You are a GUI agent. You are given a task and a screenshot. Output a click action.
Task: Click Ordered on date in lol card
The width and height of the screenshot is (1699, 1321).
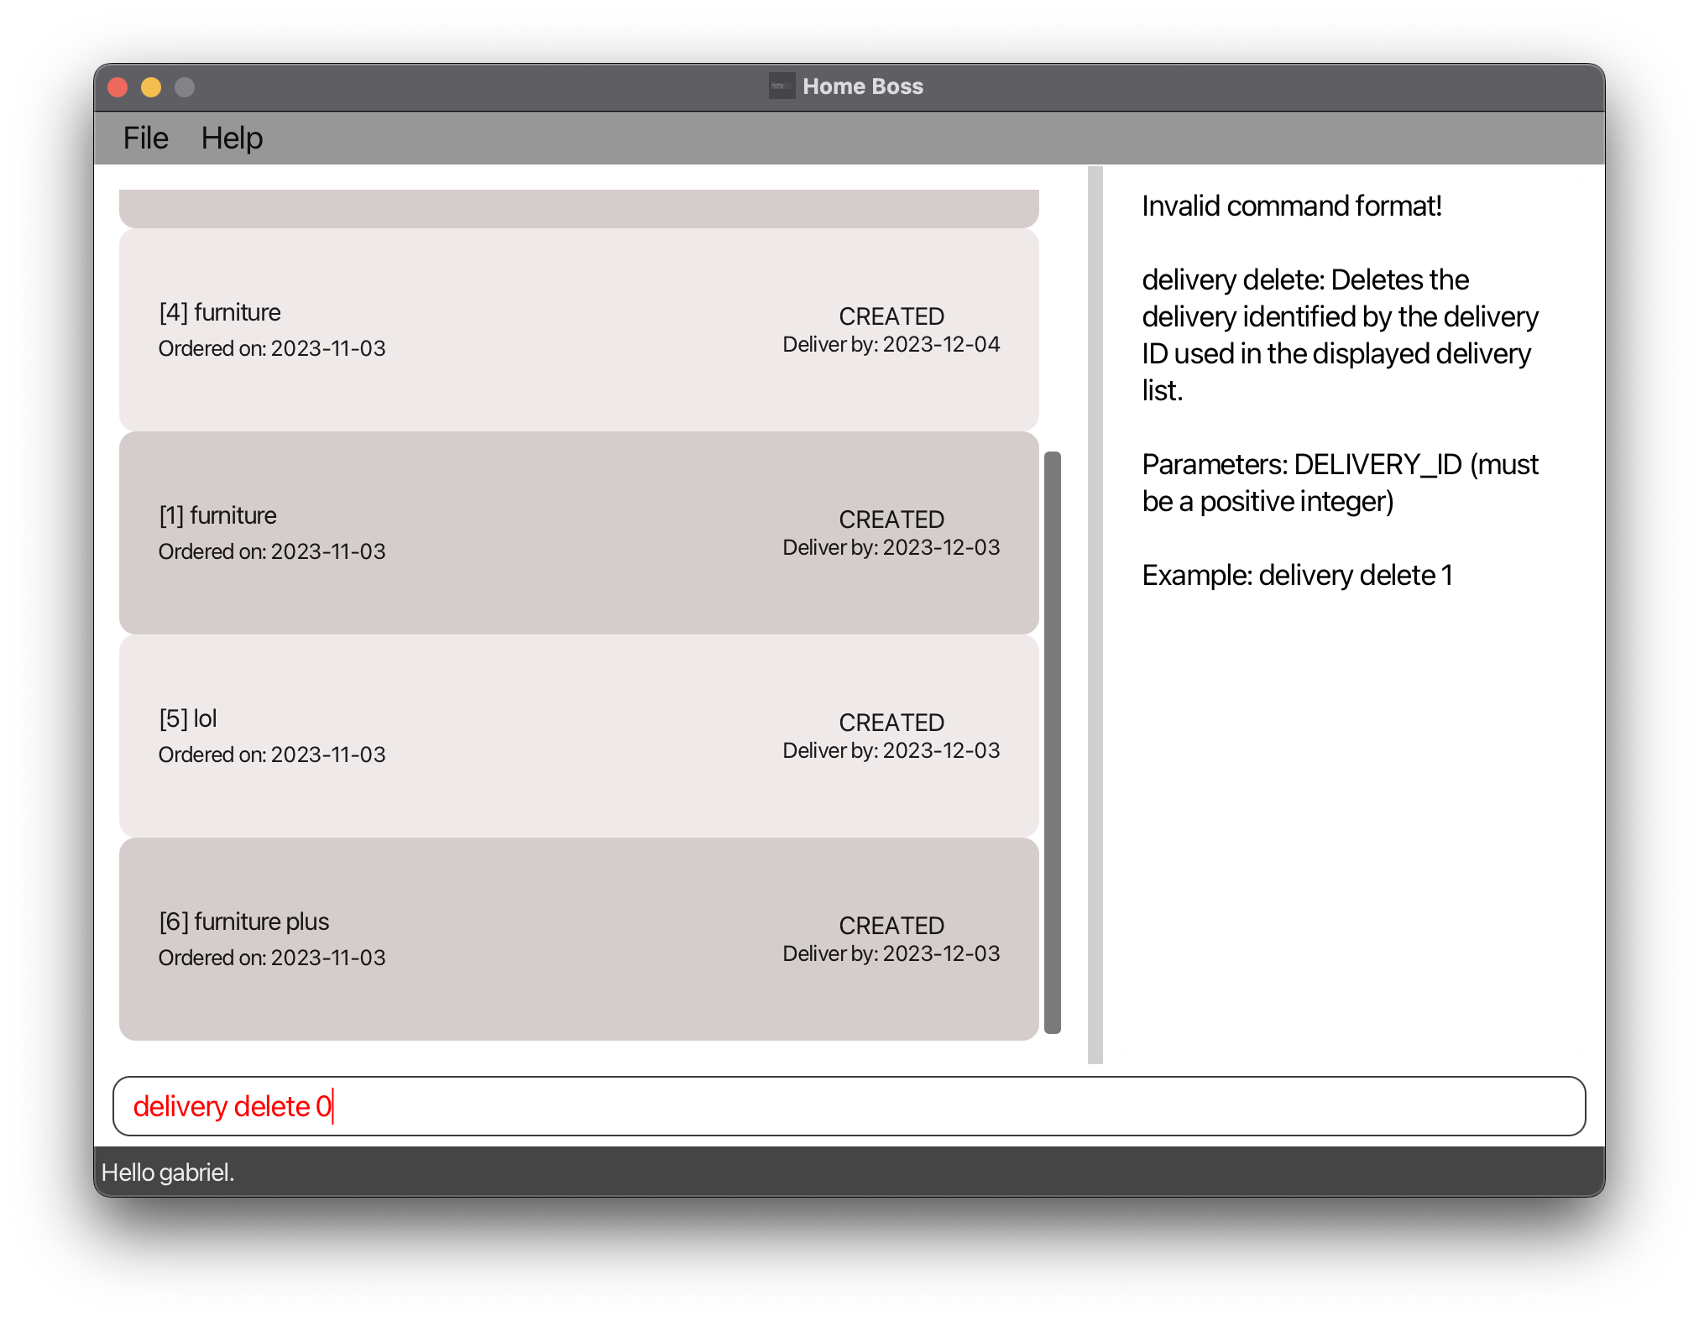tap(272, 754)
